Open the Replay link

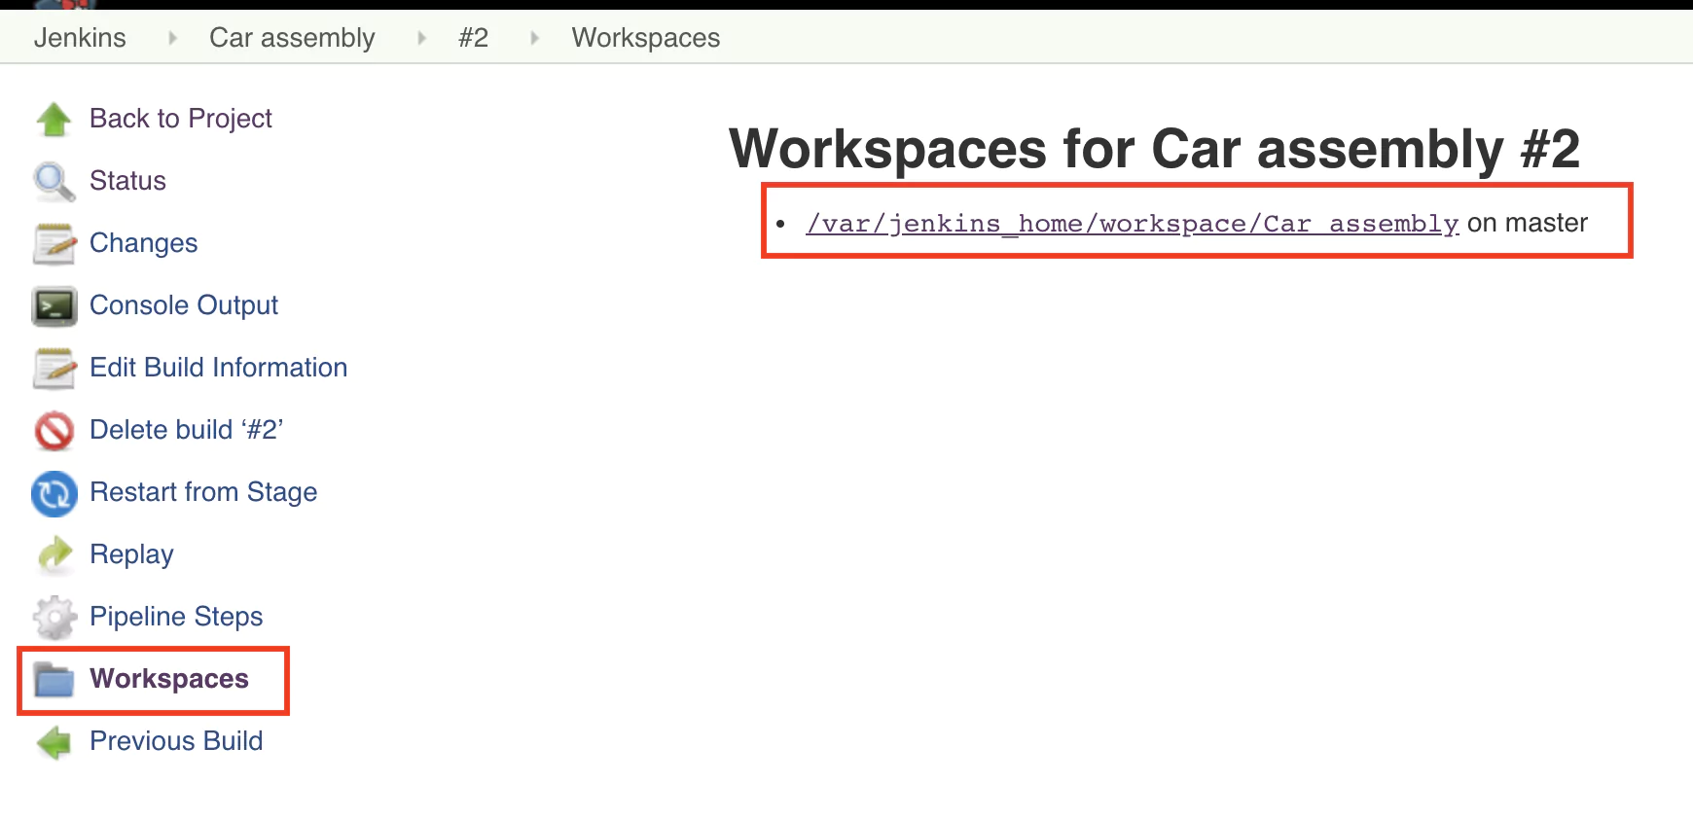tap(131, 554)
